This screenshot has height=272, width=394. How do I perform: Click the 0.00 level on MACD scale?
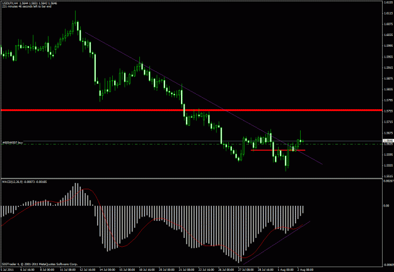pos(386,206)
